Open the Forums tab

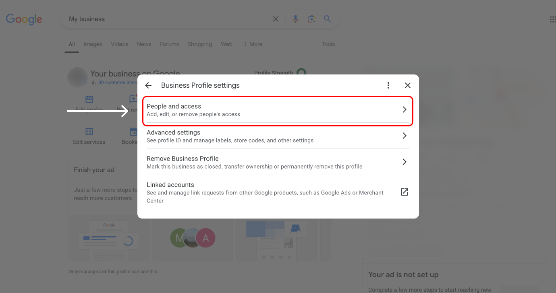pyautogui.click(x=169, y=44)
